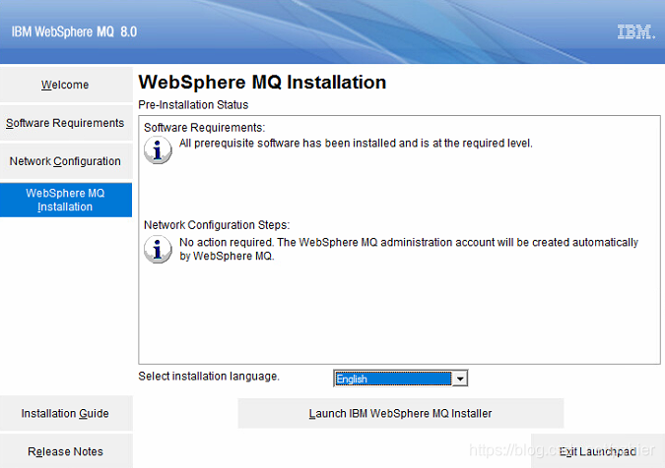665x468 pixels.
Task: Click the 'Network Configuration Steps:' heading
Action: pos(217,225)
